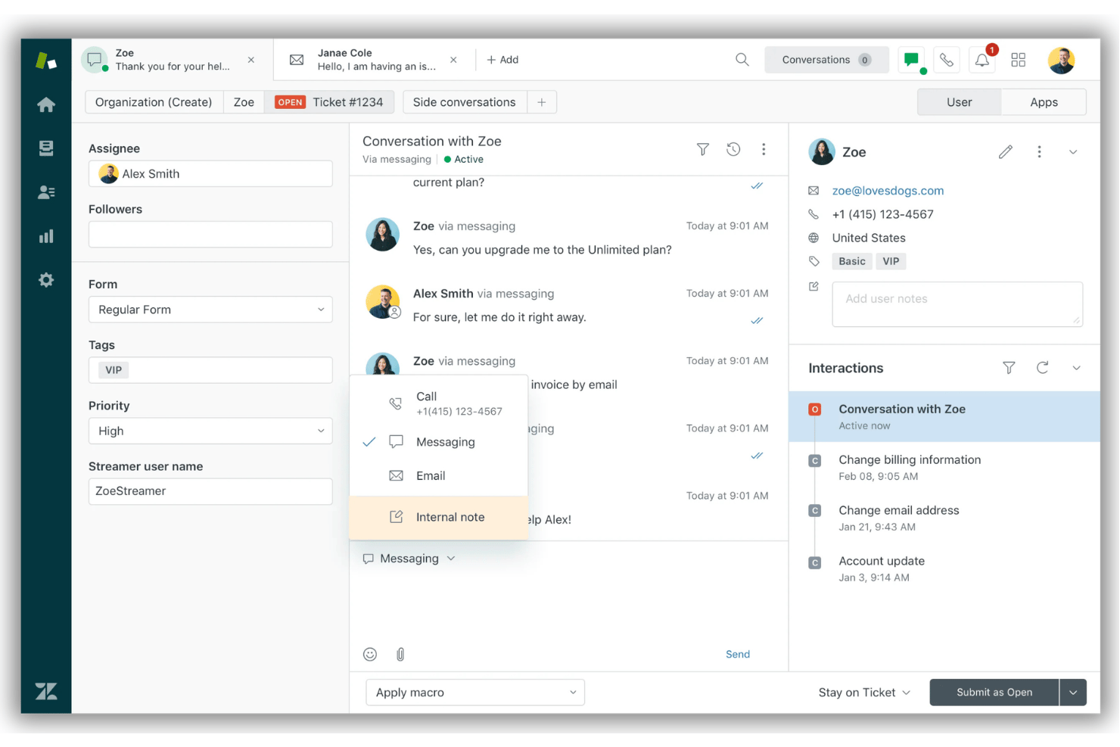The image size is (1120, 747).
Task: Click the Streamer user name field
Action: coord(210,491)
